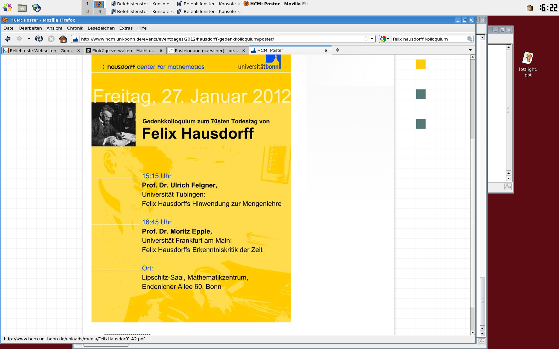The image size is (559, 349).
Task: Click the browser Back arrow button
Action: 8,39
